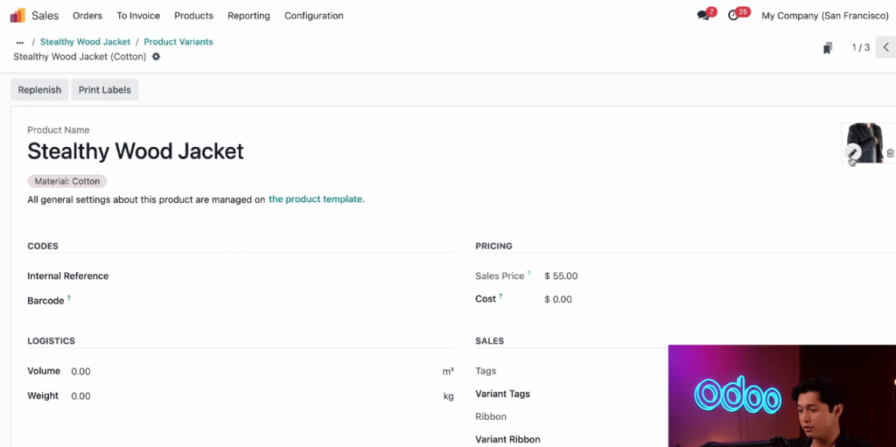Open the Configuration menu

click(314, 16)
